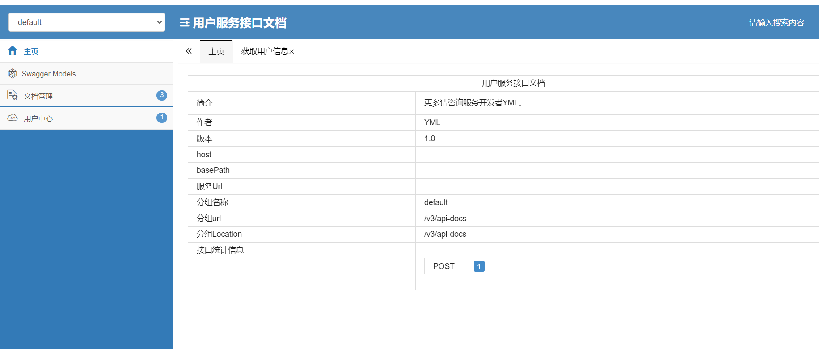This screenshot has width=819, height=349.
Task: Close the 获取用户信息 tab
Action: tap(291, 52)
